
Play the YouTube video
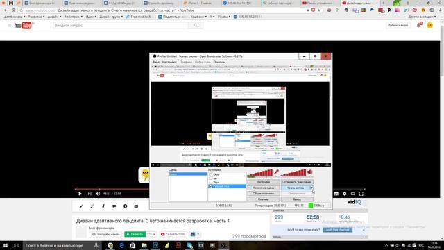click(x=80, y=194)
